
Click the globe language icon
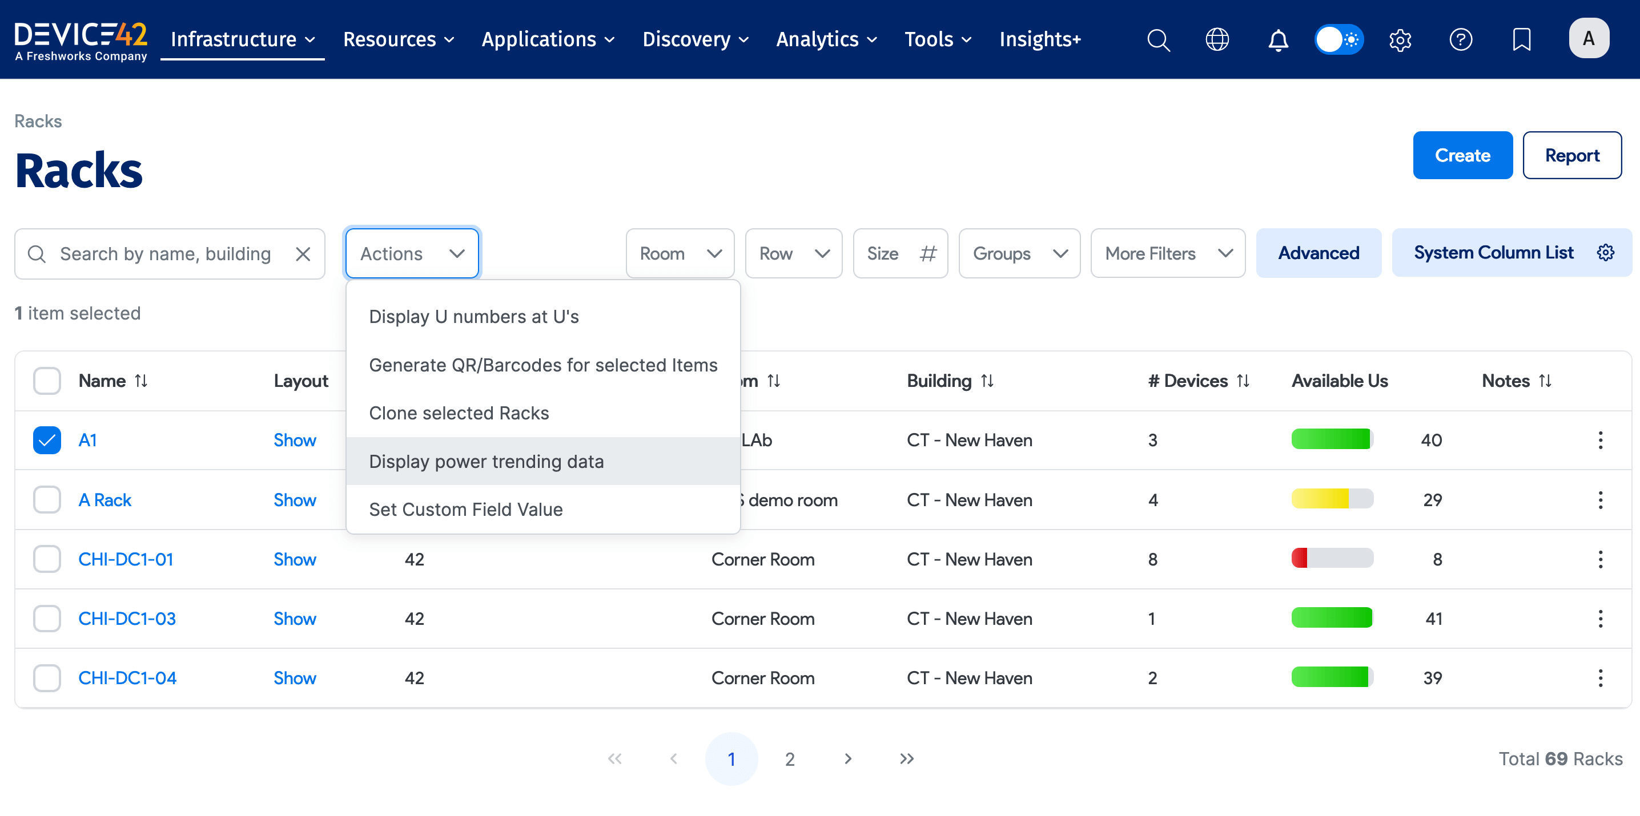(x=1217, y=39)
